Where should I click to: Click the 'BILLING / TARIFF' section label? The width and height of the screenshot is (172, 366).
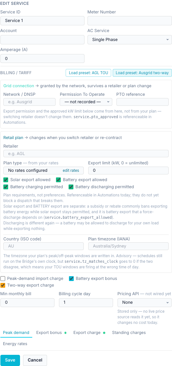(16, 73)
